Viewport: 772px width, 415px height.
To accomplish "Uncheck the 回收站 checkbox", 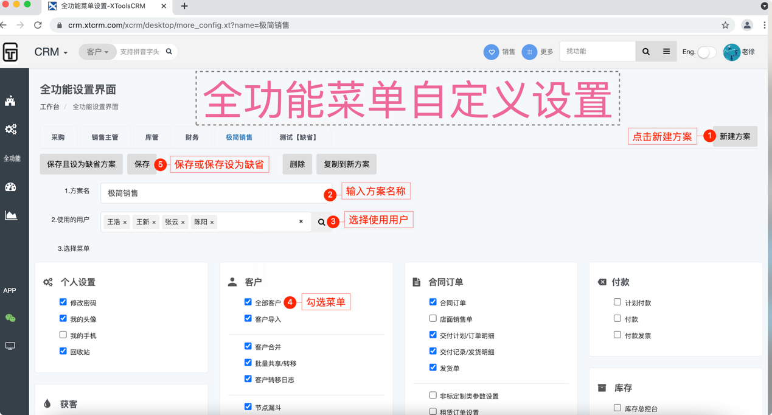I will 63,351.
